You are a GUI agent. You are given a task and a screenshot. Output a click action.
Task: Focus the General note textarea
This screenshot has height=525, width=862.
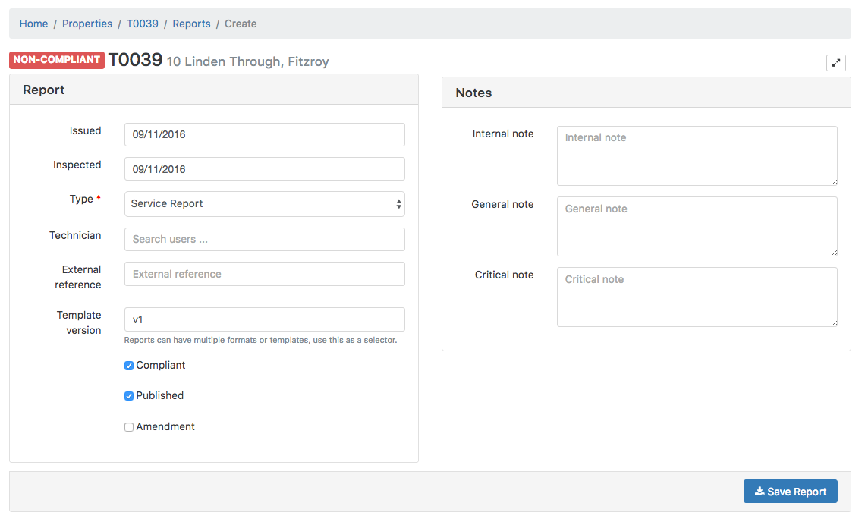click(697, 226)
